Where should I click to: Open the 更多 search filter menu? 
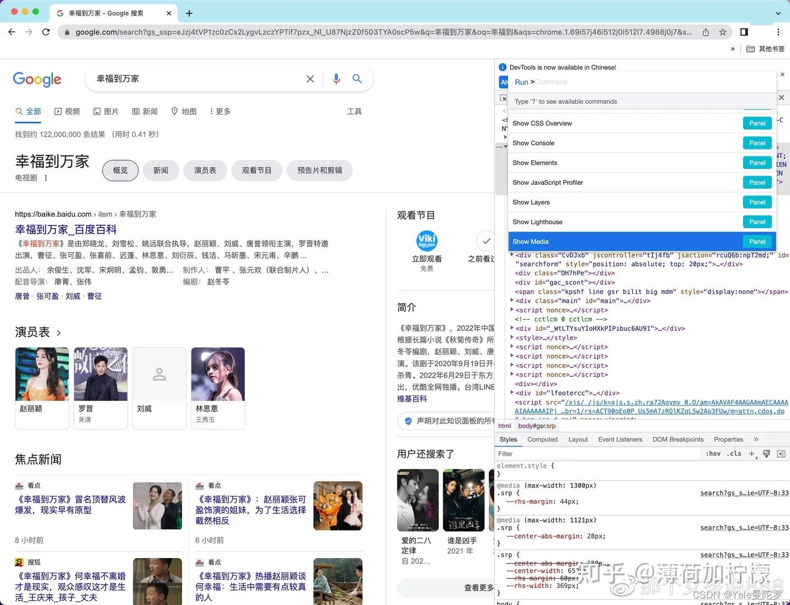point(220,111)
